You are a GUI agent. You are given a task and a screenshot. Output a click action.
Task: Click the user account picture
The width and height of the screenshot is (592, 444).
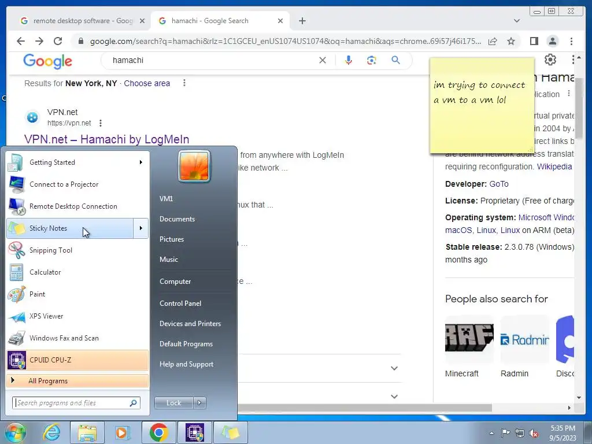194,166
